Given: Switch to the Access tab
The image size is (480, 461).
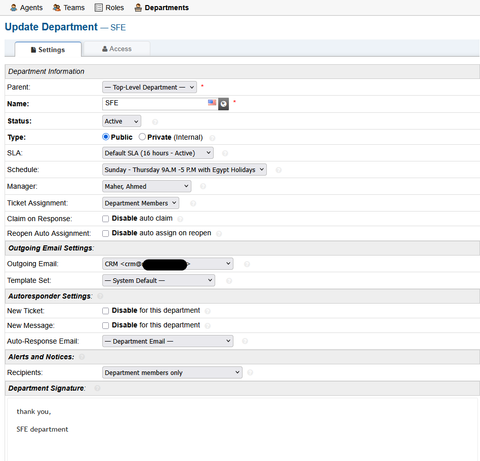Looking at the screenshot, I should click(x=117, y=49).
